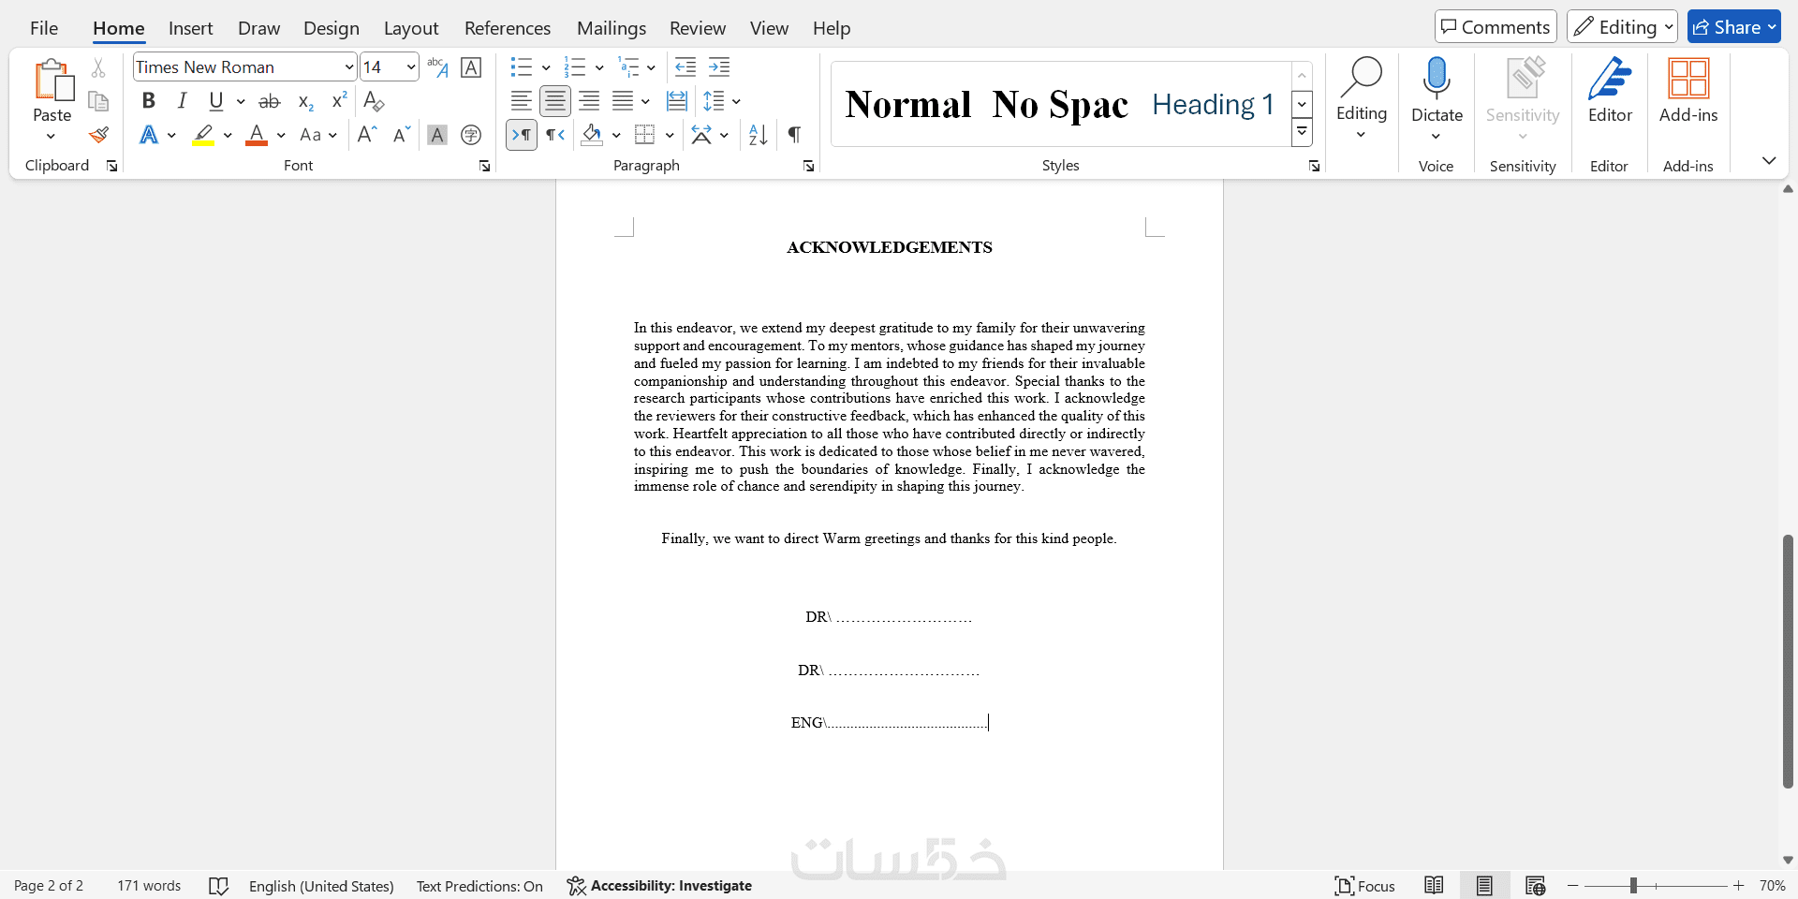This screenshot has height=899, width=1798.
Task: Click the Print Layout view icon
Action: (1484, 886)
